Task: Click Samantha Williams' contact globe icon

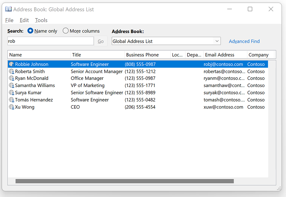Action: 11,85
